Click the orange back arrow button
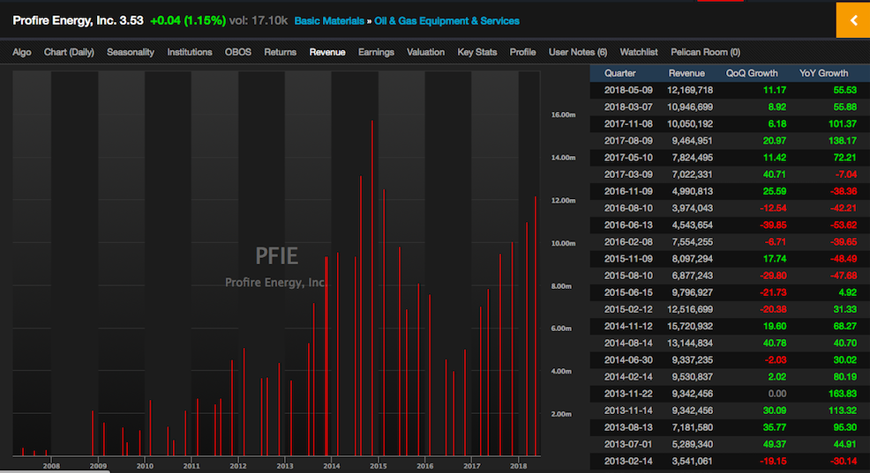The height and width of the screenshot is (473, 870). tap(853, 20)
